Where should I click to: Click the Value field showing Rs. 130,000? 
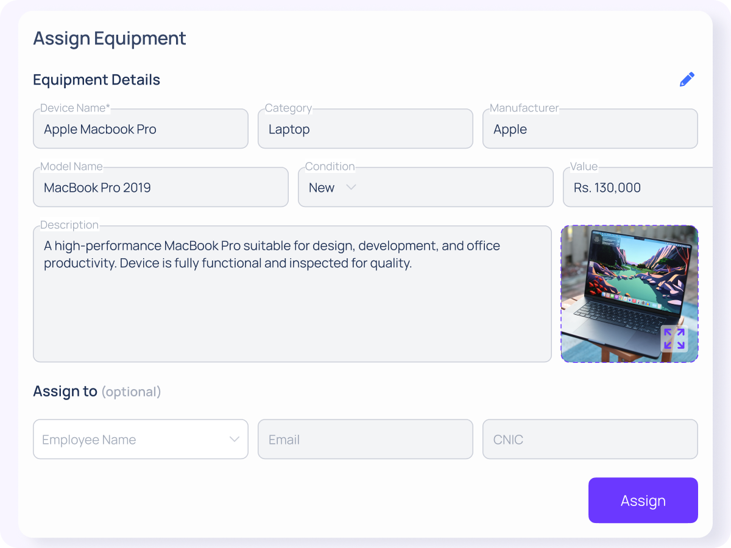(637, 188)
